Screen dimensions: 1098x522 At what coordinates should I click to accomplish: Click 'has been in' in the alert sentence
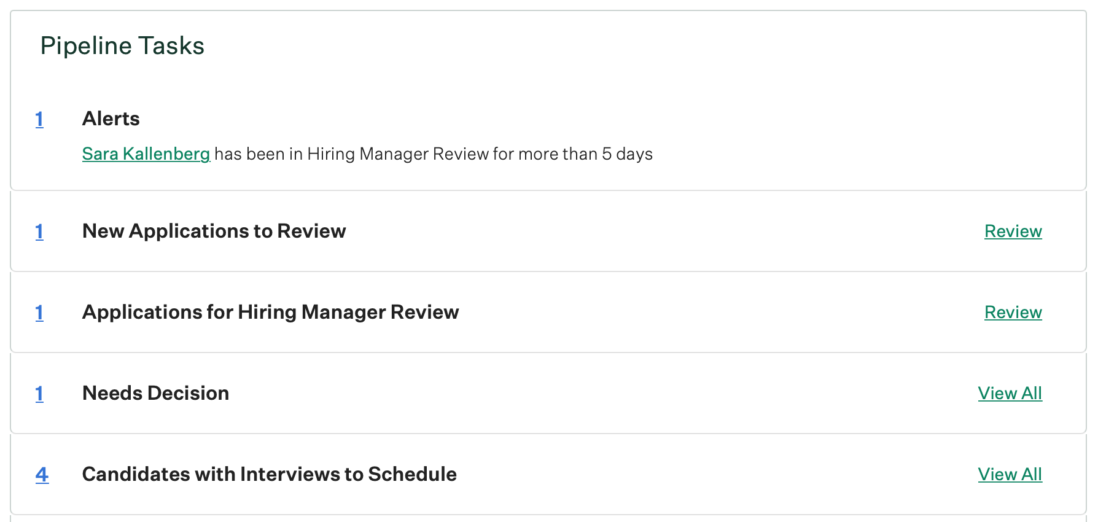258,154
